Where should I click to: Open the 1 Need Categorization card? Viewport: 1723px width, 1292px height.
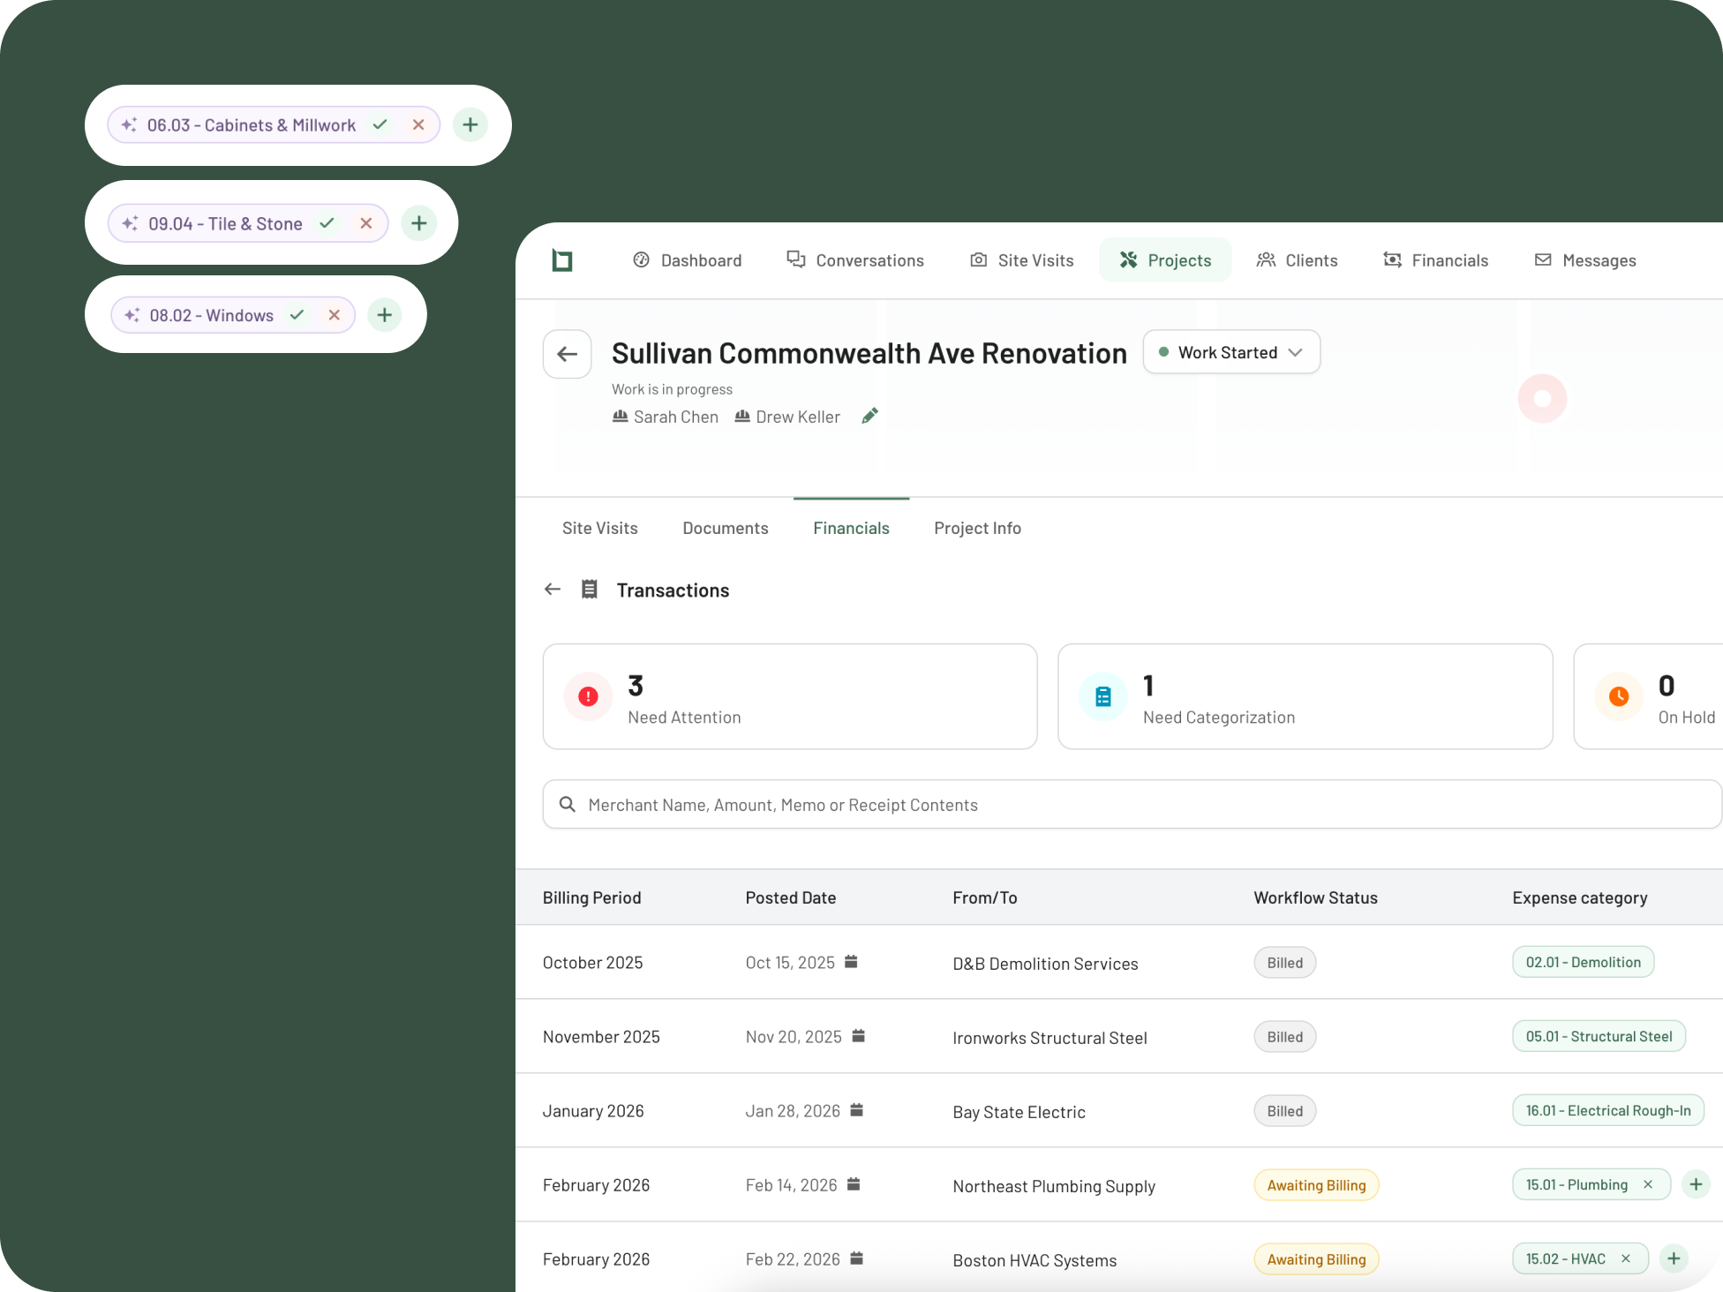tap(1305, 696)
